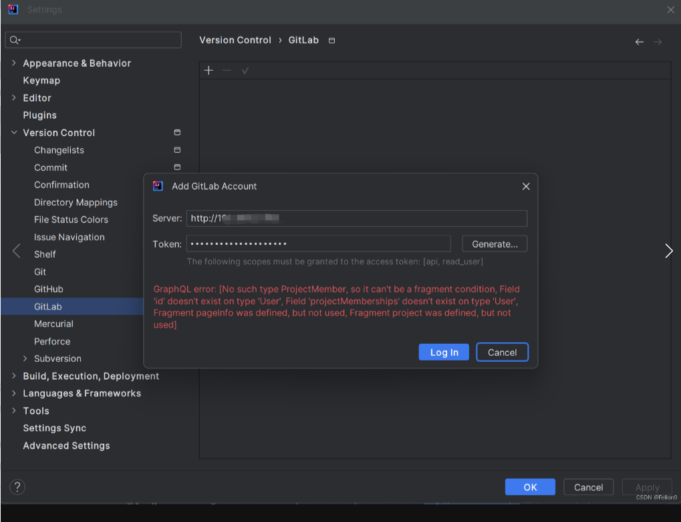Click the project icon next to Changelists

point(177,150)
